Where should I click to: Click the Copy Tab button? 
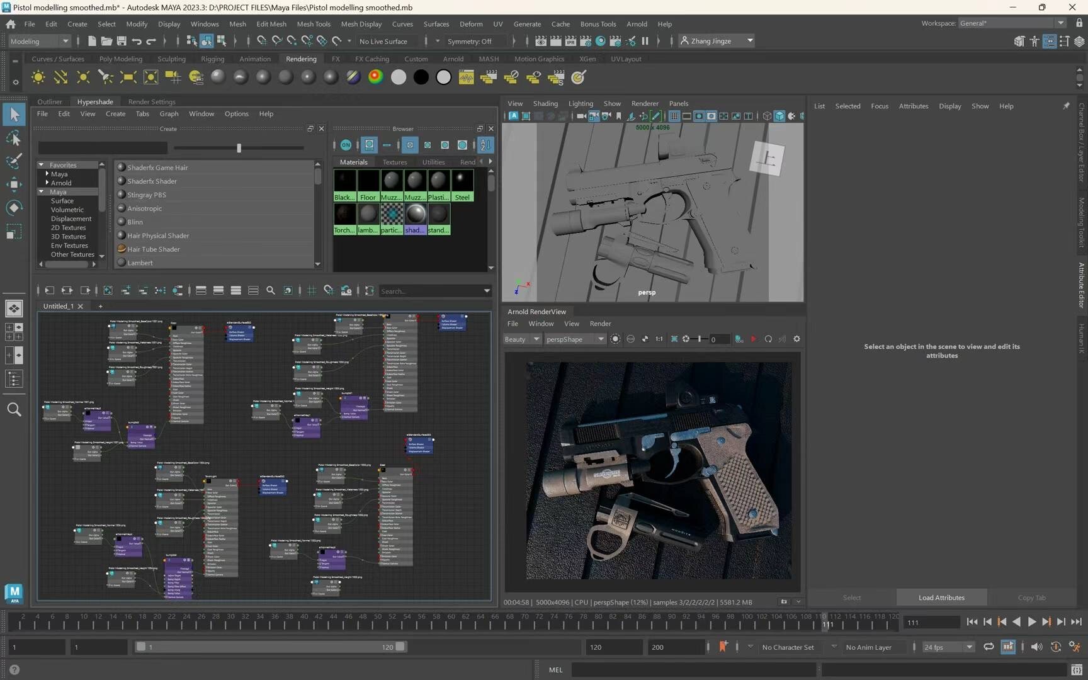1031,597
